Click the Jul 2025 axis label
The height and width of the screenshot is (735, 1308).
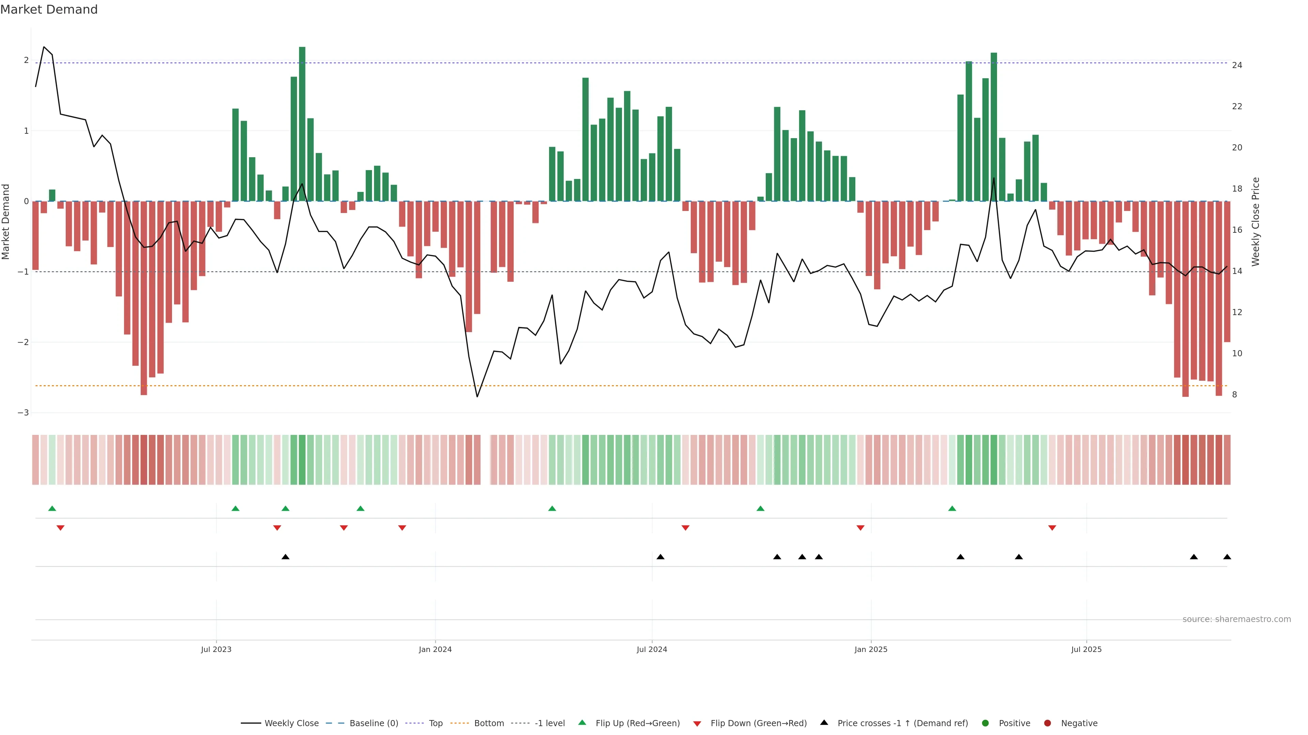1086,649
